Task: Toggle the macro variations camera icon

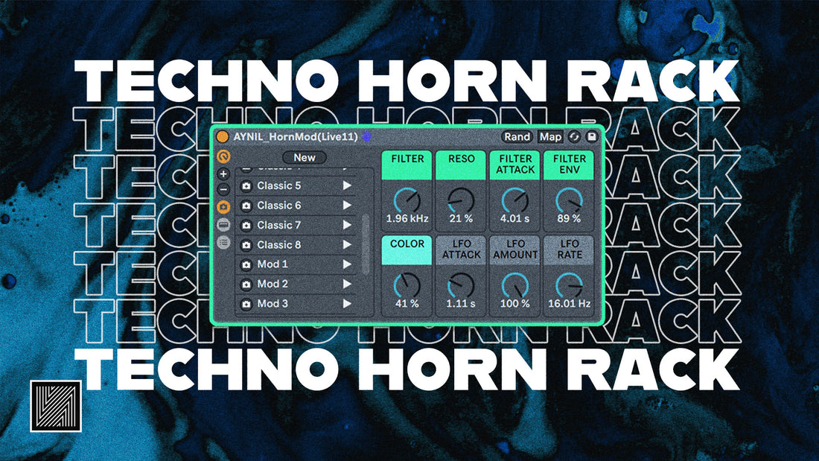Action: click(x=224, y=207)
